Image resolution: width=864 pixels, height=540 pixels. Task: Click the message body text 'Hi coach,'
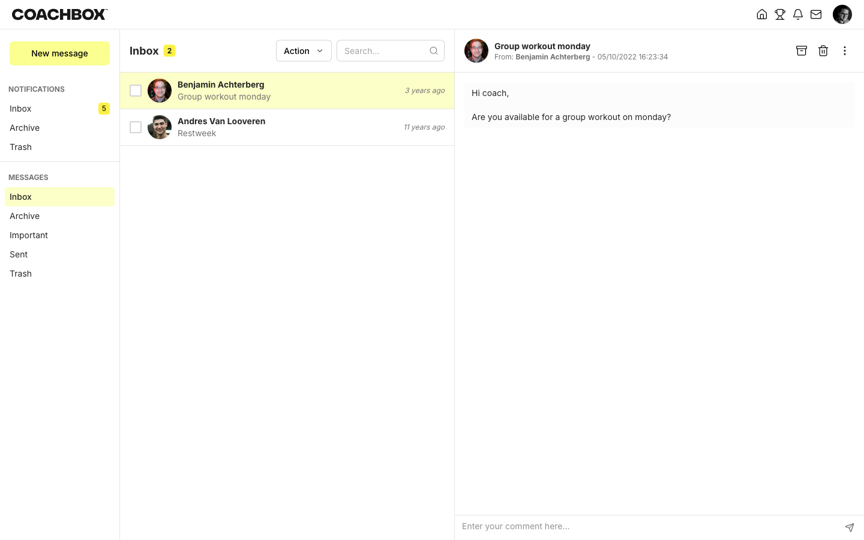pos(490,93)
